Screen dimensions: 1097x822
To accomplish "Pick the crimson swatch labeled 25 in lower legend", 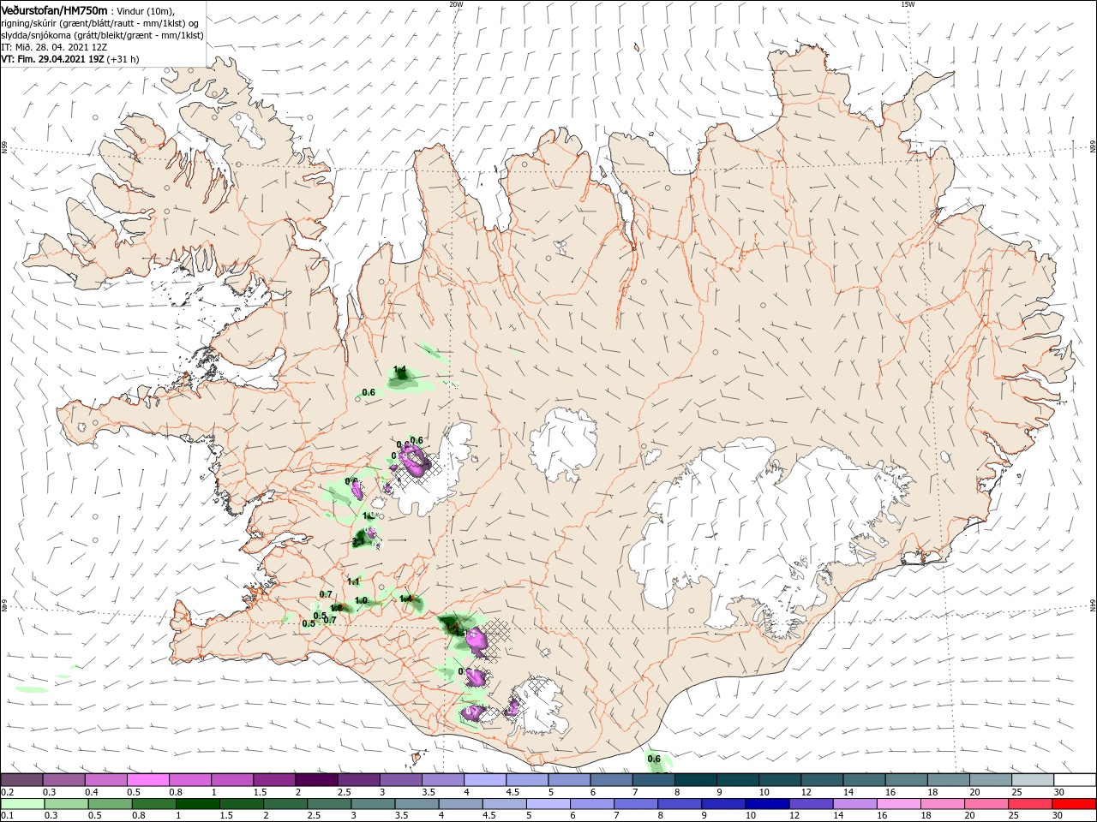I will click(x=1029, y=804).
